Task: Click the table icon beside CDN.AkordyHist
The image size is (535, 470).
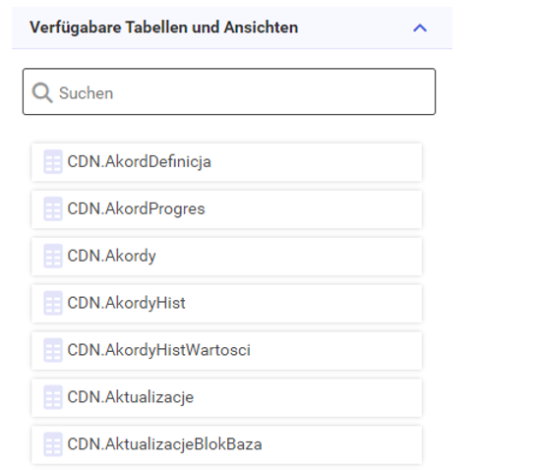Action: (x=53, y=303)
